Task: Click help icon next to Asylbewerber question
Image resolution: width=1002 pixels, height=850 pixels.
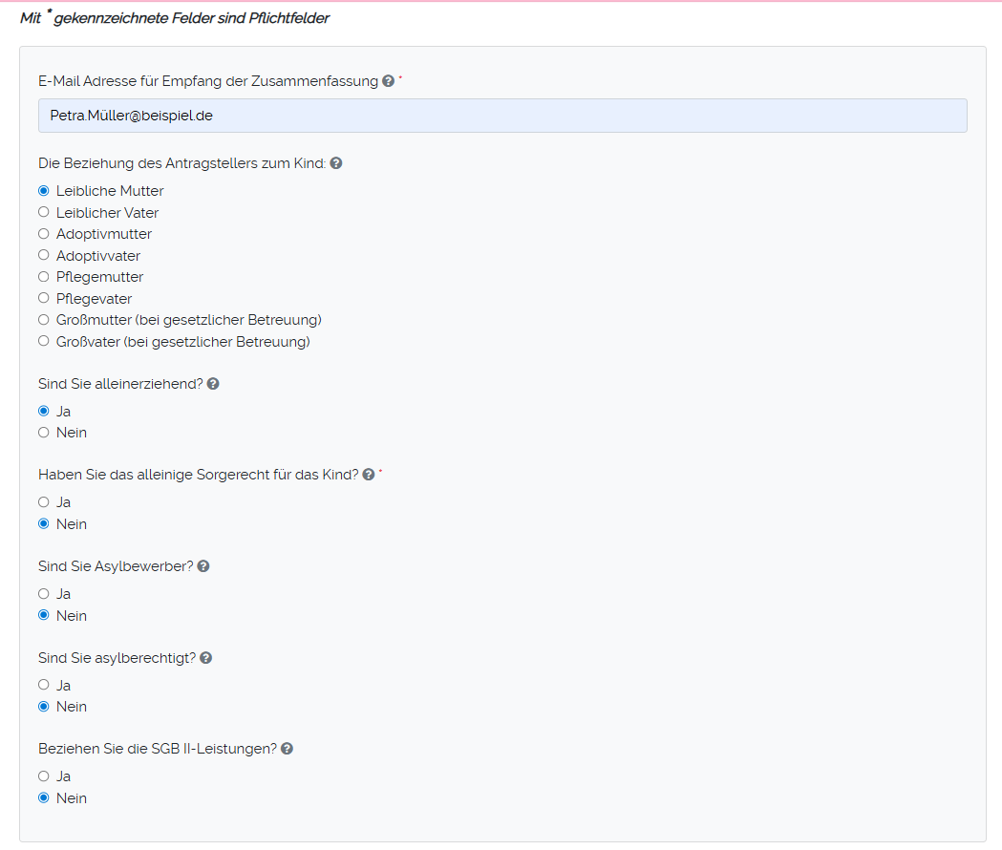Action: pyautogui.click(x=203, y=566)
